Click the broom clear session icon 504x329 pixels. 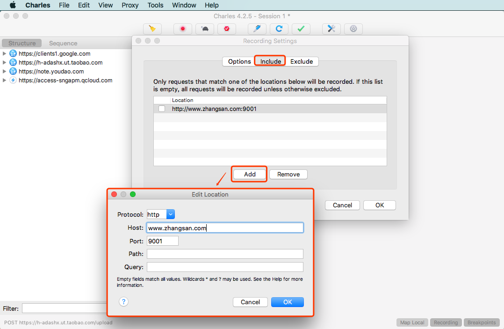pos(152,29)
